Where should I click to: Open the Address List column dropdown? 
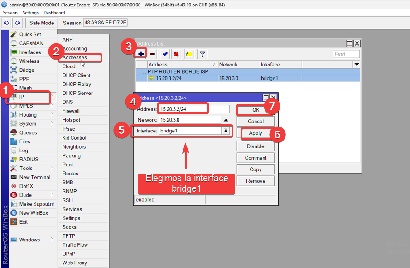(357, 64)
